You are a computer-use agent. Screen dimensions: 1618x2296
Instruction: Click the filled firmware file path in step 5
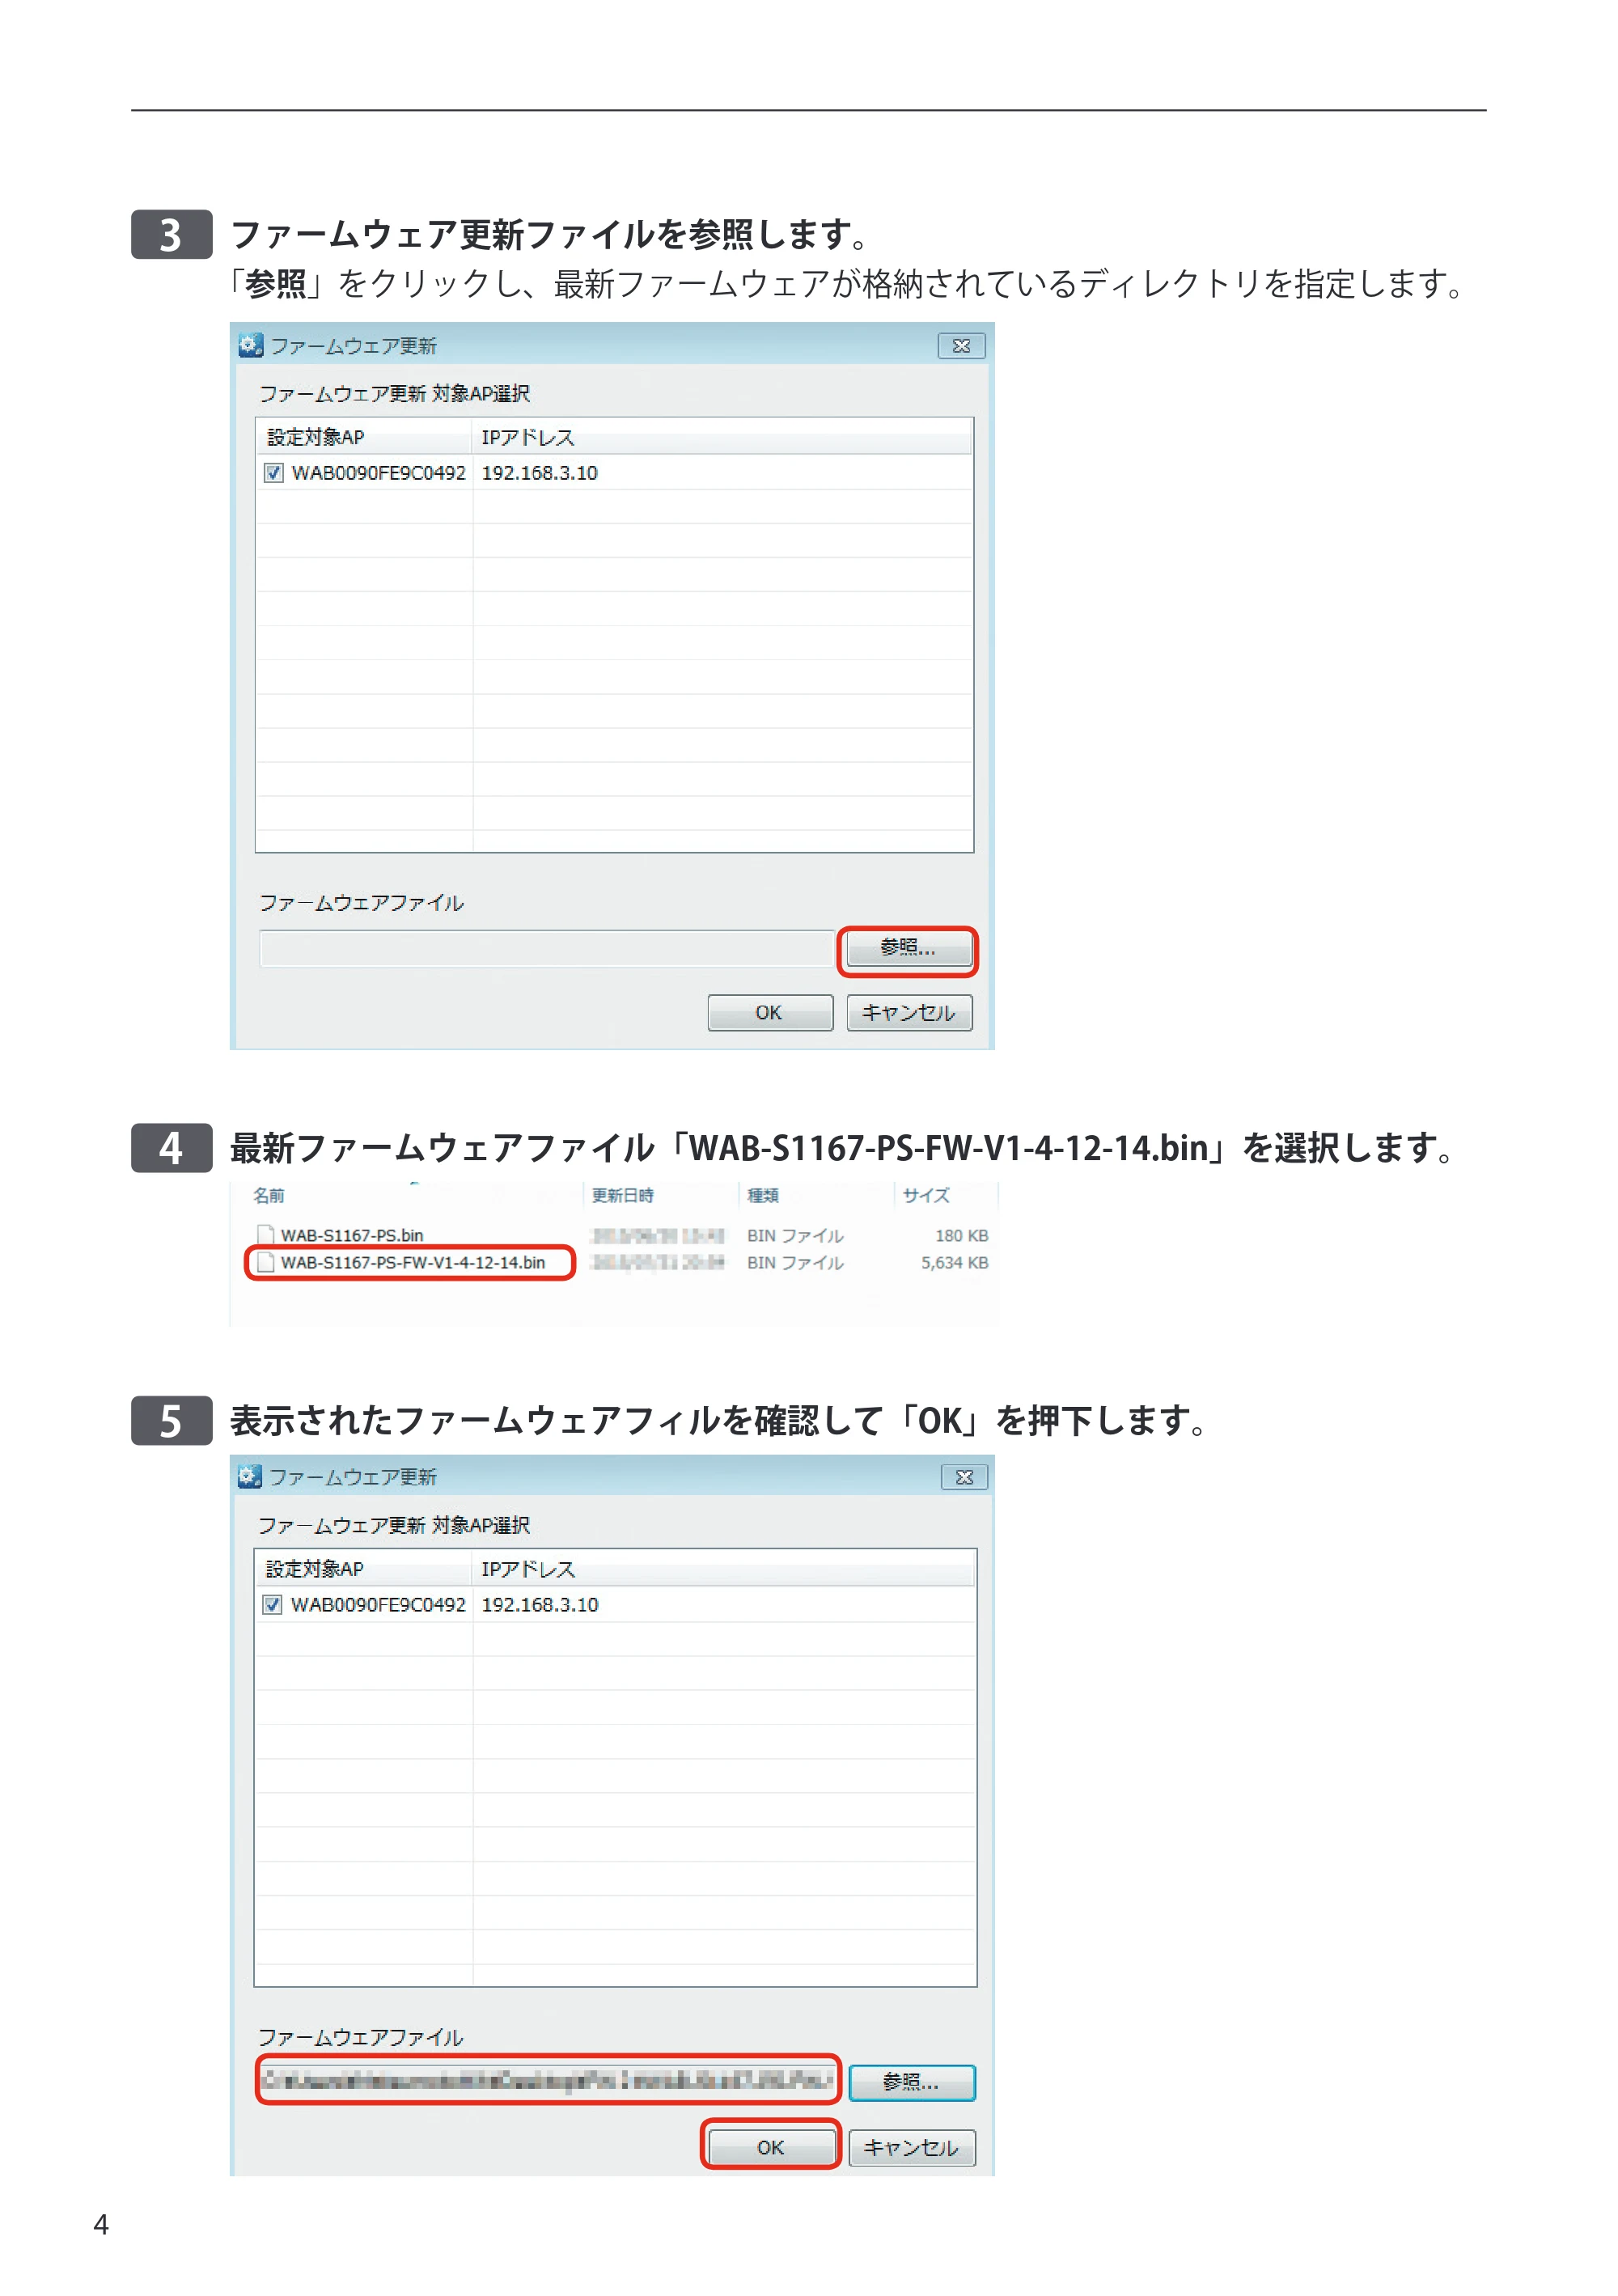pyautogui.click(x=547, y=2081)
